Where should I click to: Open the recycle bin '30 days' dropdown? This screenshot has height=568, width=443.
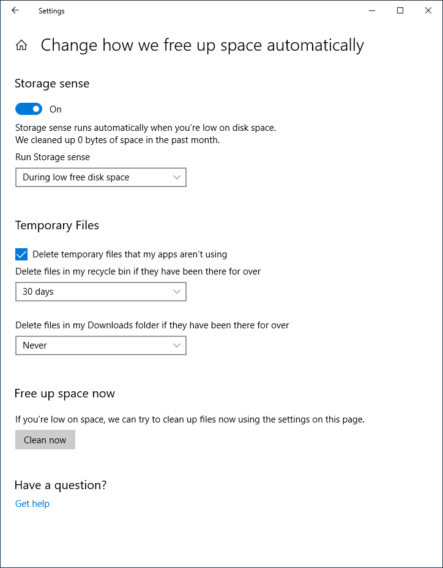coord(101,292)
